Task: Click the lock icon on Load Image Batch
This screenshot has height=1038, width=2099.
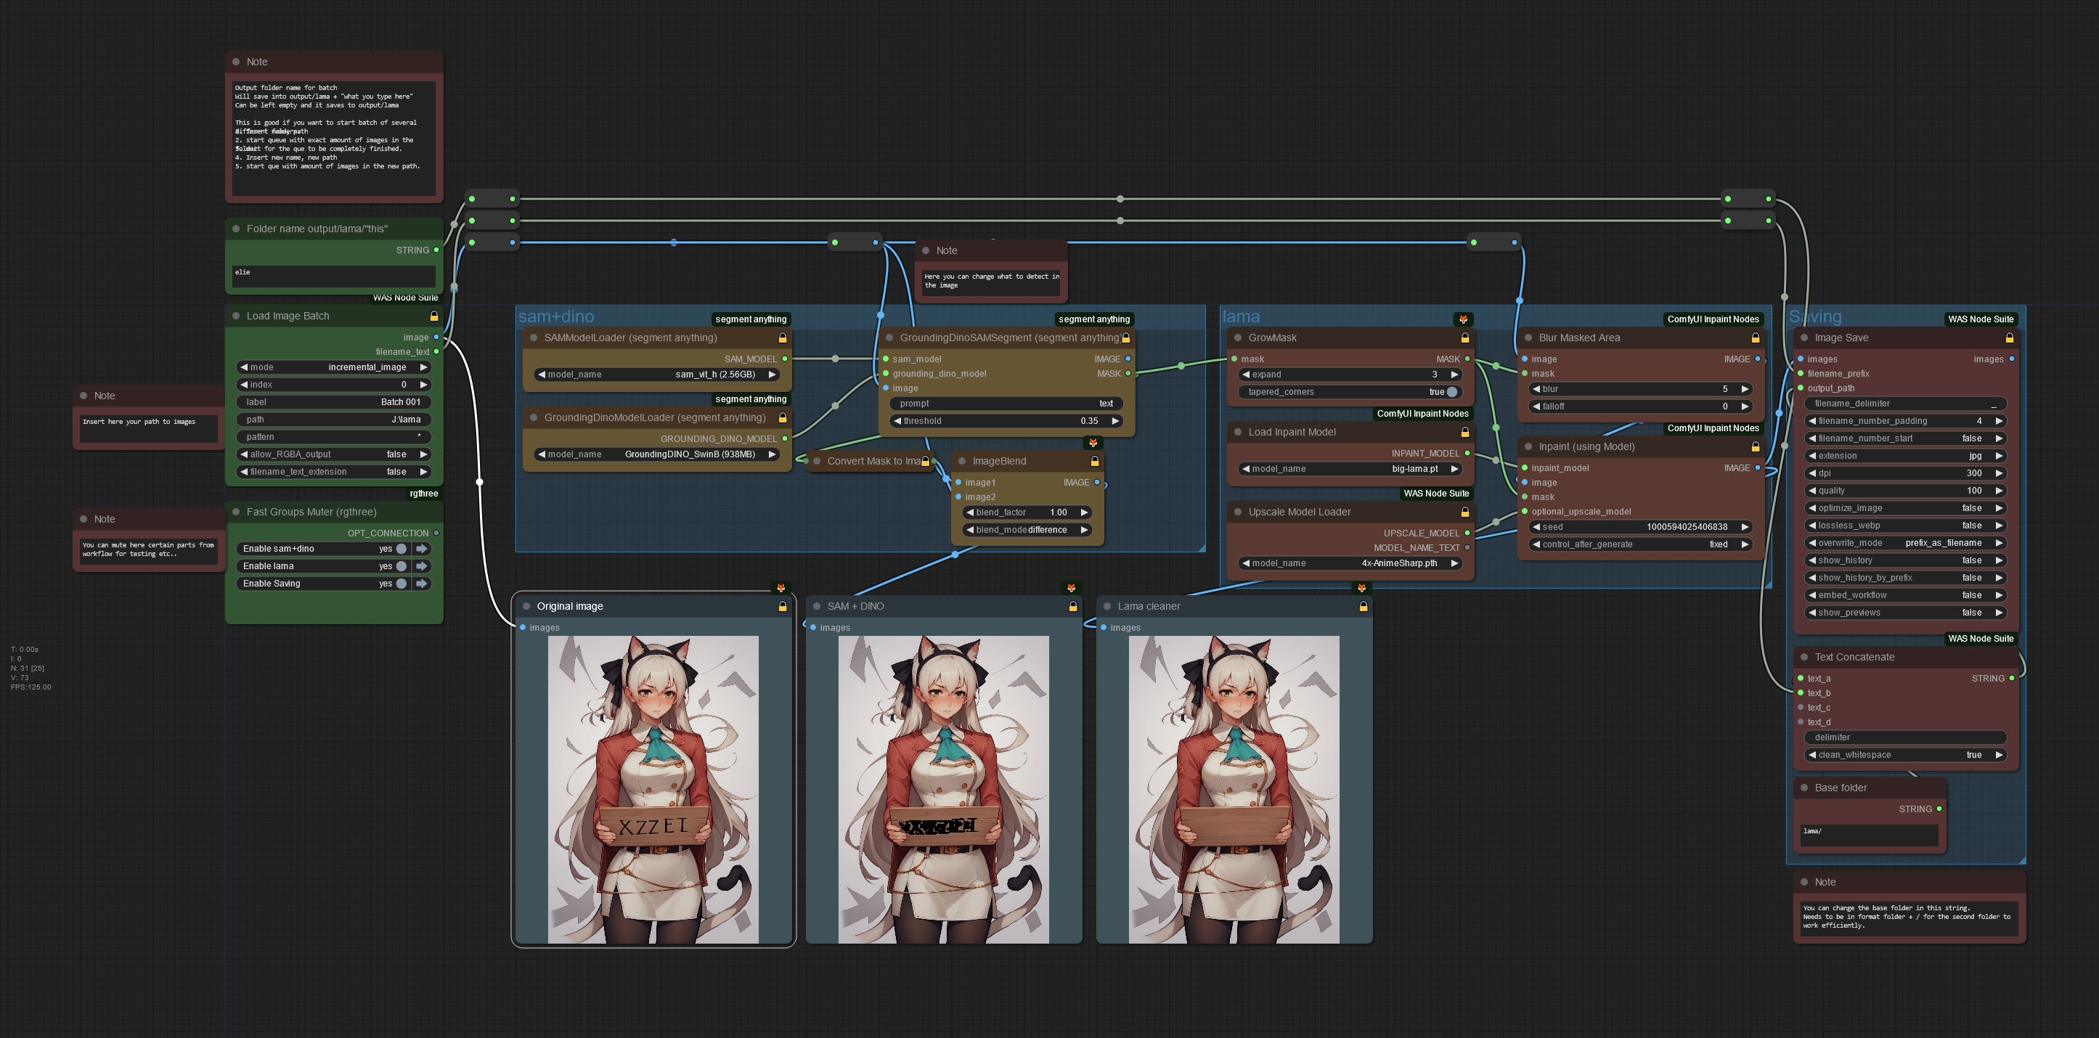Action: coord(434,316)
